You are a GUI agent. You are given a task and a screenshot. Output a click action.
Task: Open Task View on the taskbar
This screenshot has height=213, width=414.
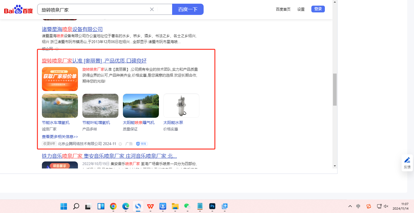pyautogui.click(x=89, y=206)
